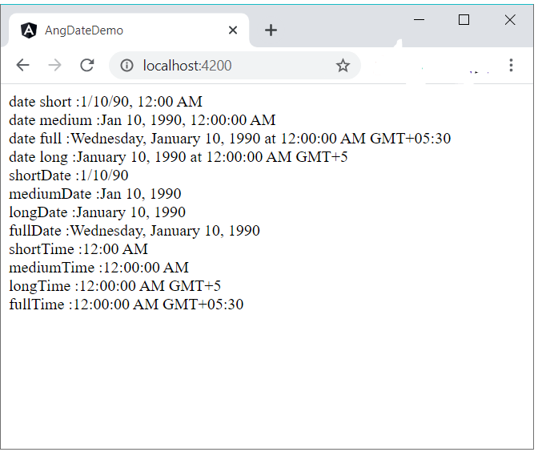Open the Chrome three-dot menu
538x452 pixels.
(x=511, y=65)
